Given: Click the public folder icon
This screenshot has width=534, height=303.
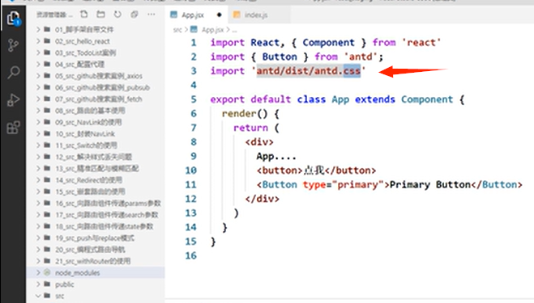Looking at the screenshot, I should point(47,284).
